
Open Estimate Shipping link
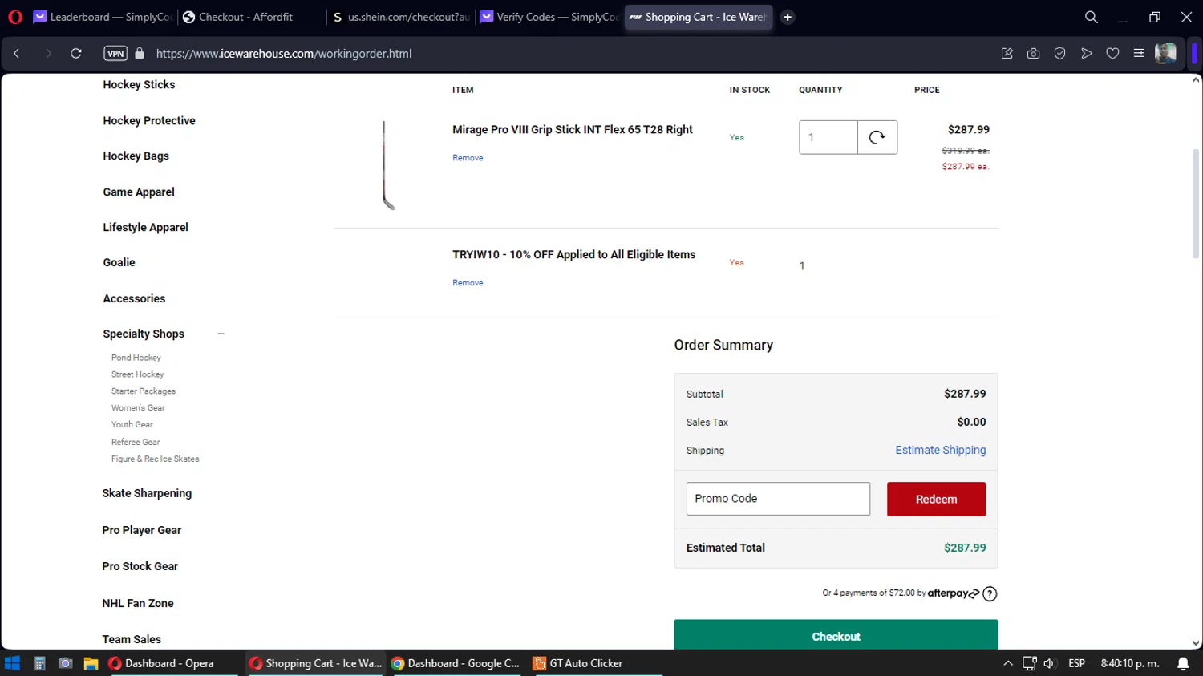(941, 451)
